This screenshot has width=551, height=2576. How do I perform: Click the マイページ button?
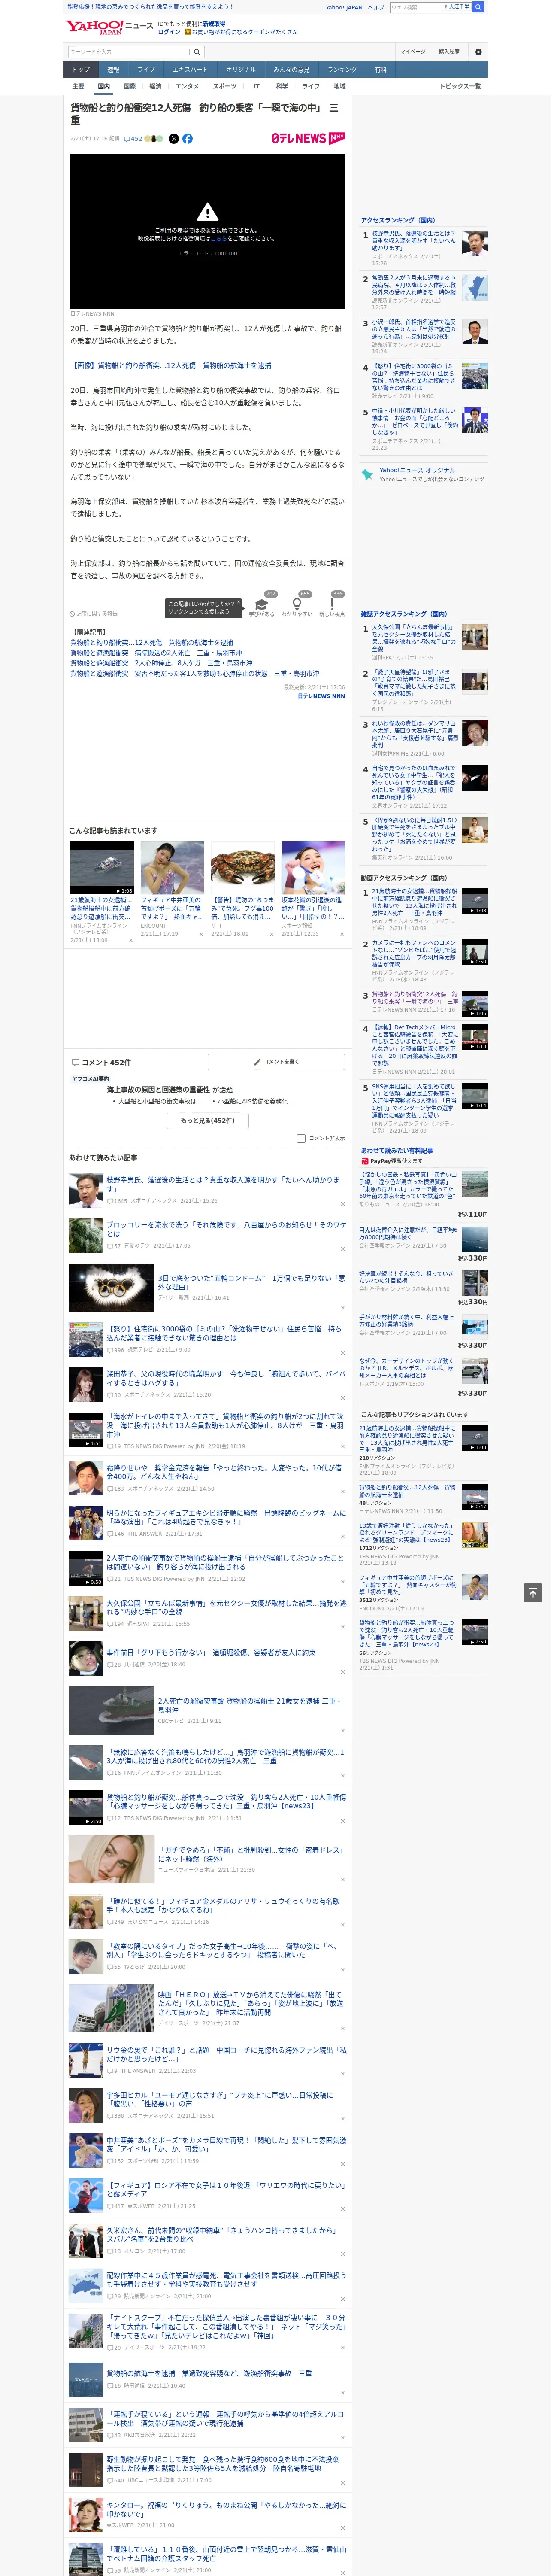coord(412,52)
